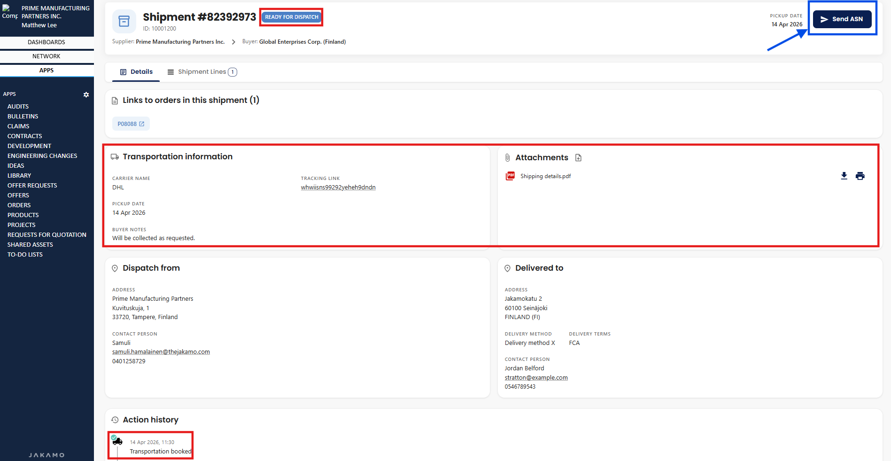Open the apps settings gear icon
Viewport: 891px width, 461px height.
click(86, 94)
